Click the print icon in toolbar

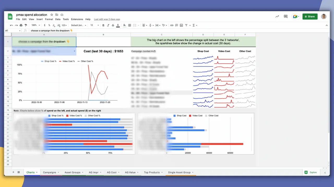pos(21,25)
